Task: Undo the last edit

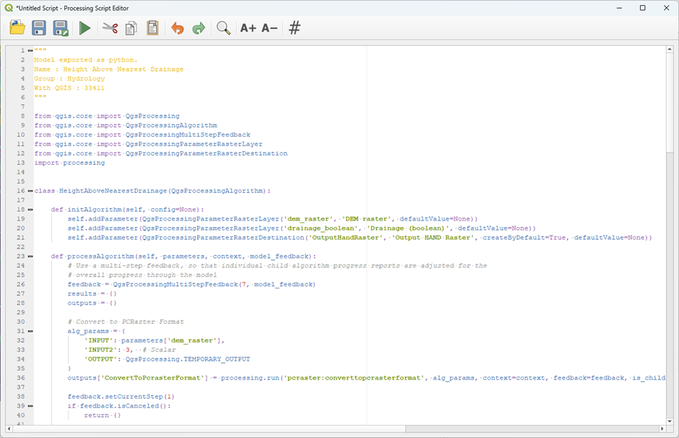Action: (177, 28)
